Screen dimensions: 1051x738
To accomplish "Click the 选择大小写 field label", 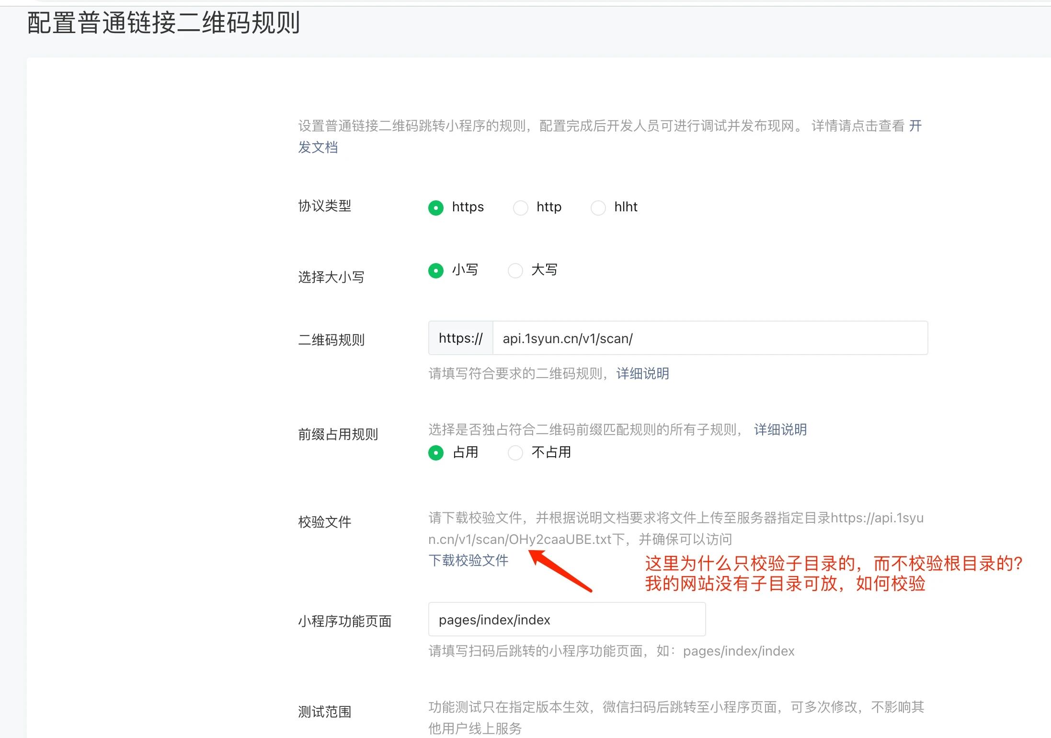I will (x=331, y=277).
